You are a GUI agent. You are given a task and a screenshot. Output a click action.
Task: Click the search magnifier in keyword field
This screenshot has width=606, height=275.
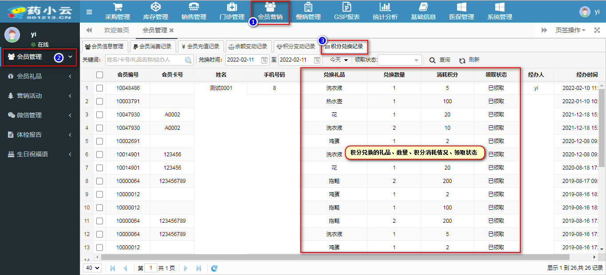point(188,60)
